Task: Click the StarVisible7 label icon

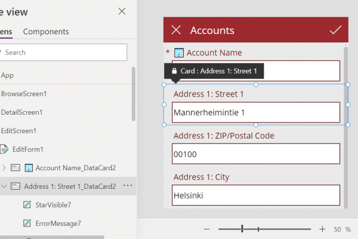Action: click(x=27, y=204)
